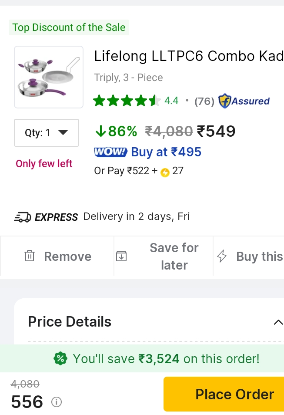Click the Save for later archive icon
This screenshot has height=415, width=284.
pos(121,256)
